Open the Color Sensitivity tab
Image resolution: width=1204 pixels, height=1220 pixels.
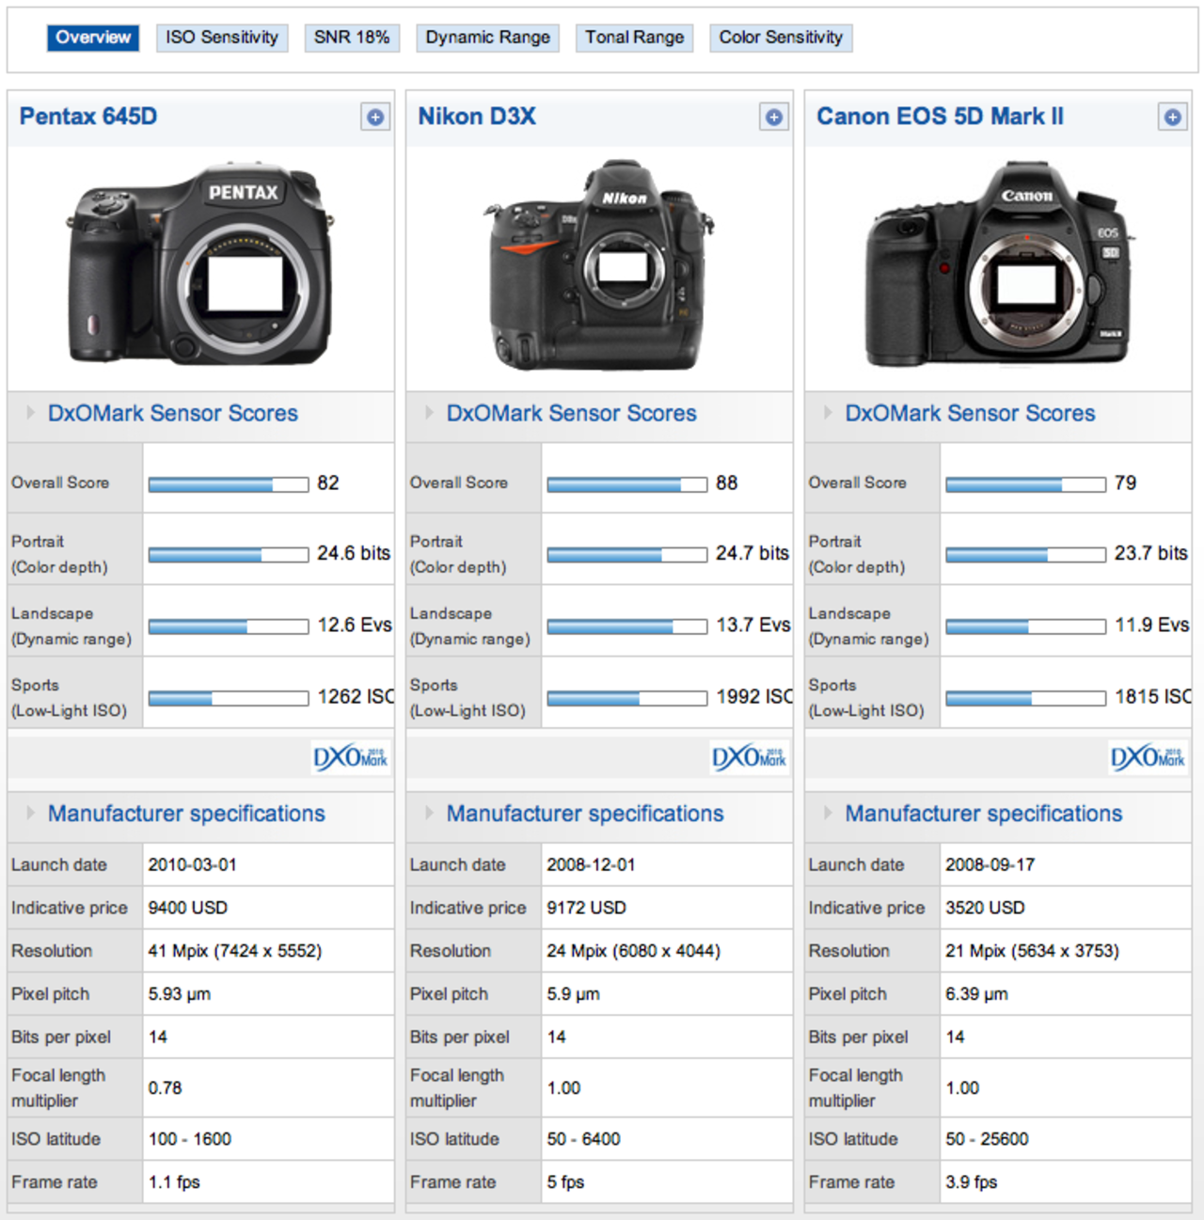tap(781, 38)
